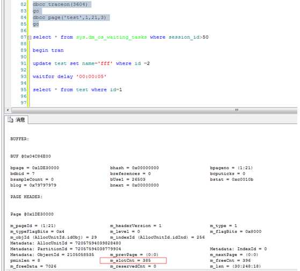The height and width of the screenshot is (271, 300).
Task: Click 'm_nextPage = (0:0)' entry
Action: pos(234,255)
